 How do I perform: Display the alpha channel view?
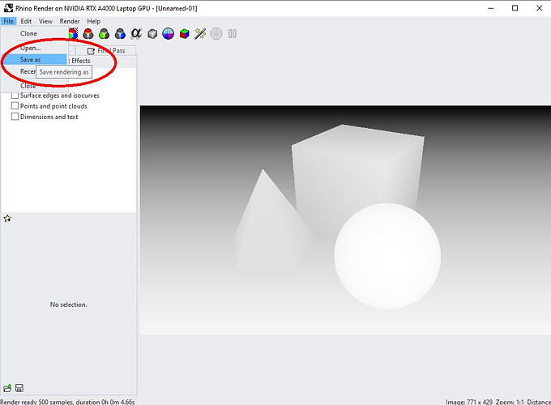pos(136,34)
